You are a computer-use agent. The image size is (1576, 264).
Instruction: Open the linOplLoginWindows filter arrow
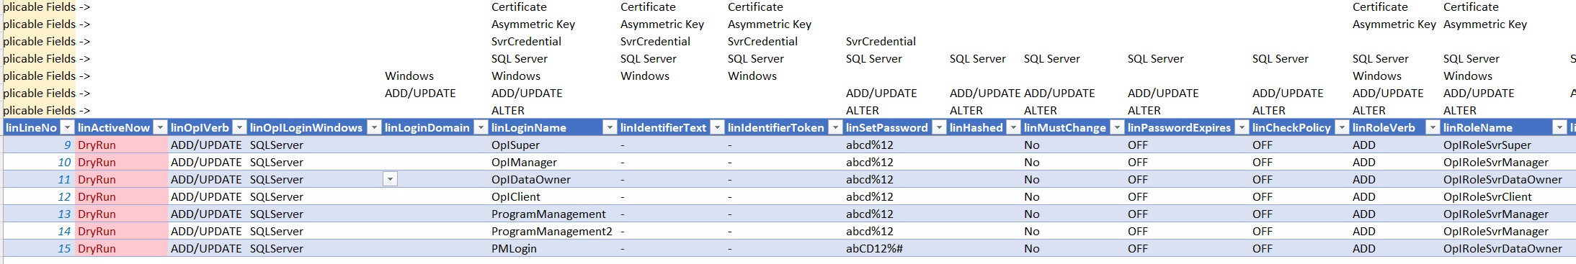(374, 128)
